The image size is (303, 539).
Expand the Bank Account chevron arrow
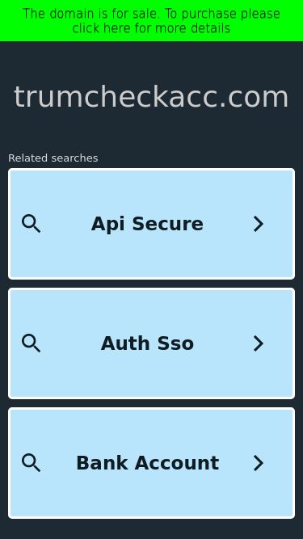(x=259, y=463)
